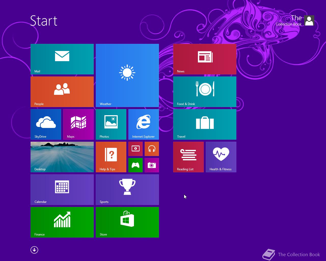
Task: Open the Reading List tile
Action: tap(188, 157)
